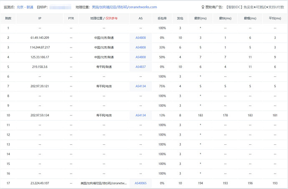This screenshot has width=288, height=189.
Task: Click the AS column header
Action: [x=141, y=18]
